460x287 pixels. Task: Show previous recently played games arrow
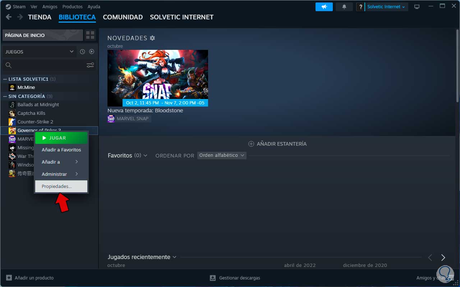pos(430,257)
